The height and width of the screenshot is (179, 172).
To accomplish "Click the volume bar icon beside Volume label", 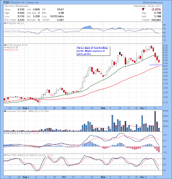I will click(x=4, y=111).
